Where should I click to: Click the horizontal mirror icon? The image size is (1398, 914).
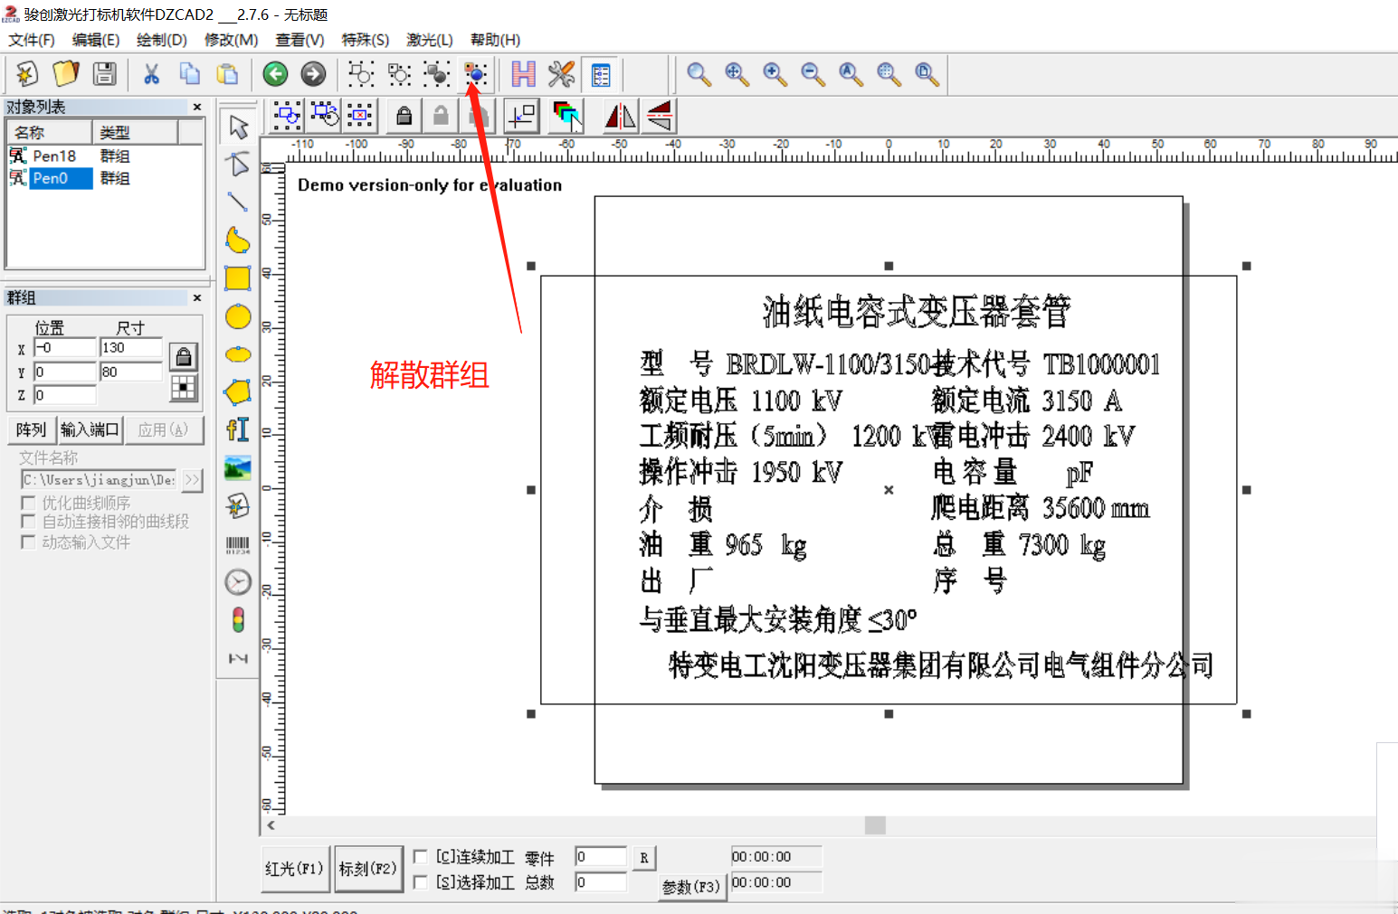620,116
